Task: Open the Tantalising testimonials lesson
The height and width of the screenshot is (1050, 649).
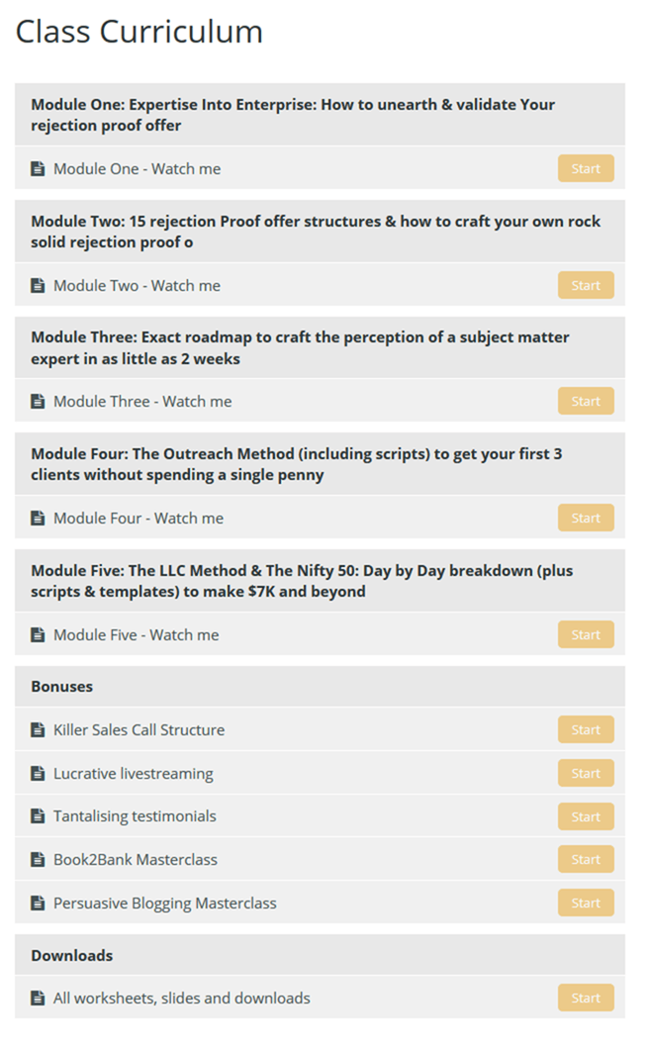Action: [x=135, y=816]
